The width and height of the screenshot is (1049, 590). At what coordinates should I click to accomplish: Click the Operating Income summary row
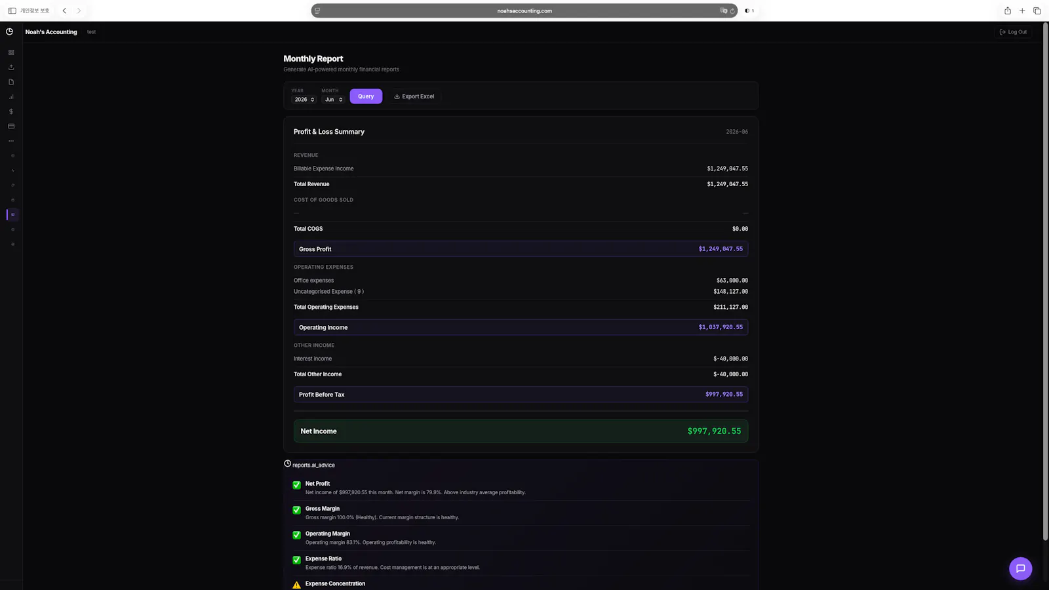(x=521, y=327)
